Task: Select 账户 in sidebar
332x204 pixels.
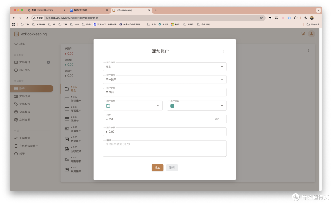Action: pyautogui.click(x=32, y=89)
